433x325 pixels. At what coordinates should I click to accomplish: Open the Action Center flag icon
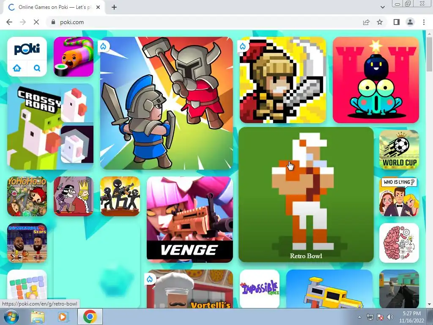pos(380,317)
